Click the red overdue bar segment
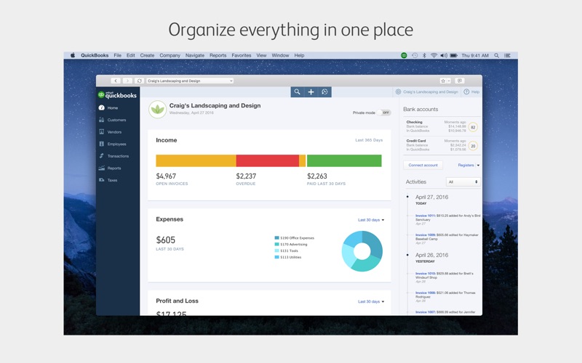Viewport: 582px width, 363px height. 268,160
